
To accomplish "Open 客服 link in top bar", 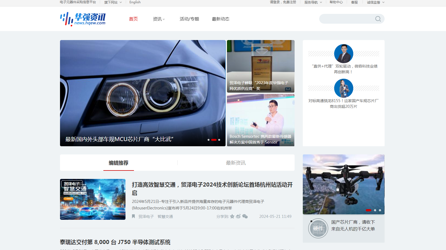I will pos(354,2).
